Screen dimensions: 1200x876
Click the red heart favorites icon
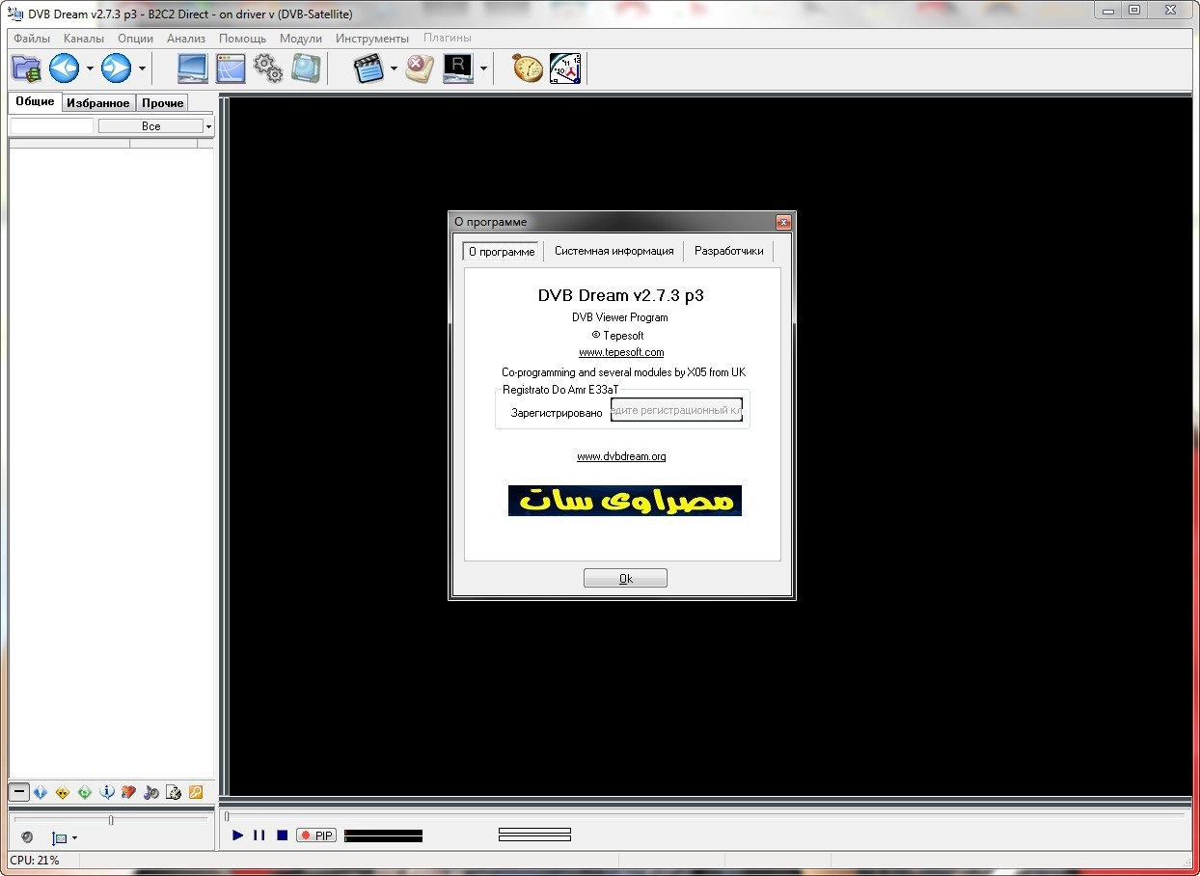tap(129, 792)
